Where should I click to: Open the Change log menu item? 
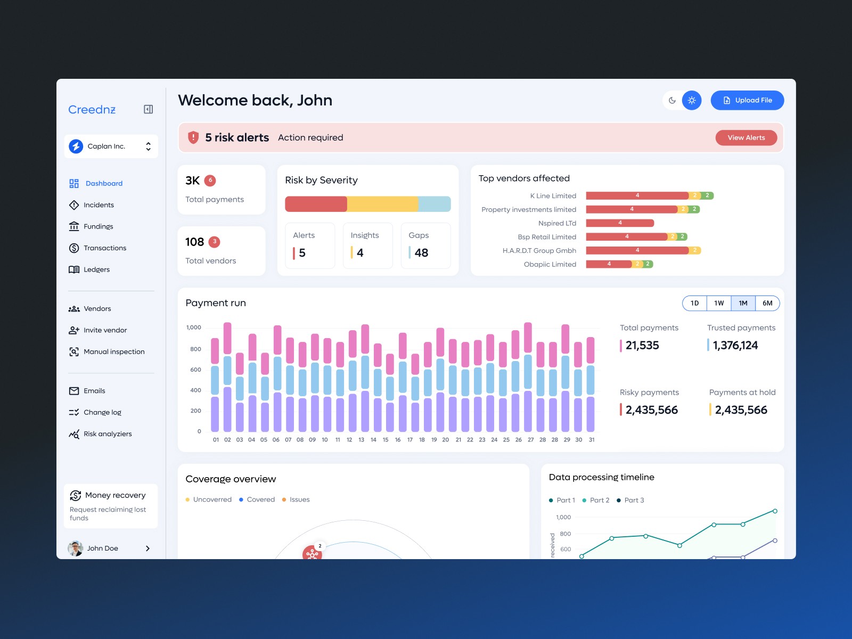coord(95,412)
